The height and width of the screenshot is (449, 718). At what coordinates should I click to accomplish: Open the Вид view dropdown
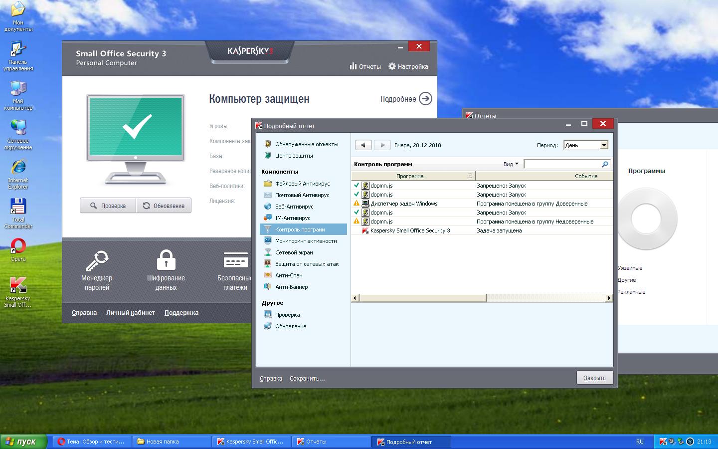511,164
